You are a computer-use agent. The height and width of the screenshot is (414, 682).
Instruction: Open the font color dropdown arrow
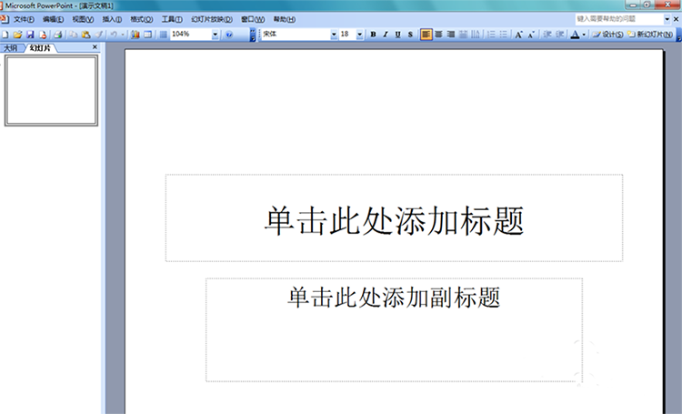(x=584, y=35)
